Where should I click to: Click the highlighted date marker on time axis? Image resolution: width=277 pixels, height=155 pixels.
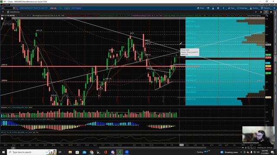[x=181, y=145]
